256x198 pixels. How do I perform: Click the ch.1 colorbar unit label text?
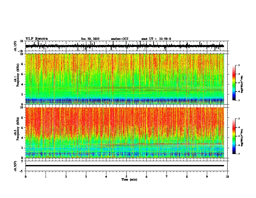point(242,84)
